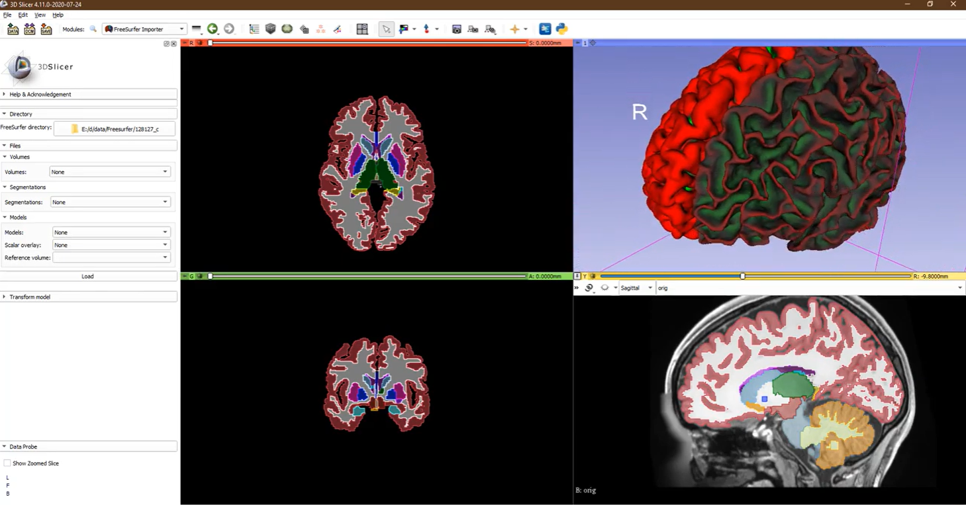Click the FreeSurfer directory path button
Viewport: 966px width, 505px height.
click(x=115, y=129)
